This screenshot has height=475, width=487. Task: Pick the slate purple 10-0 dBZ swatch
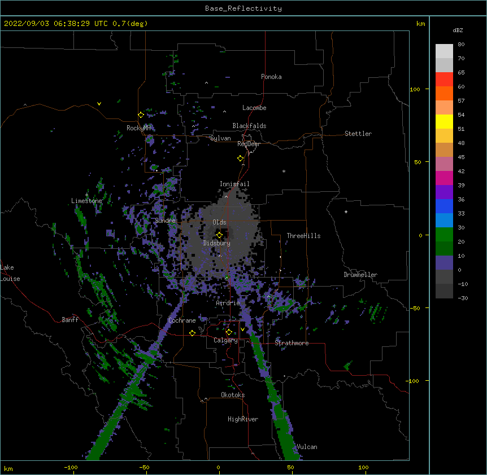pos(444,263)
